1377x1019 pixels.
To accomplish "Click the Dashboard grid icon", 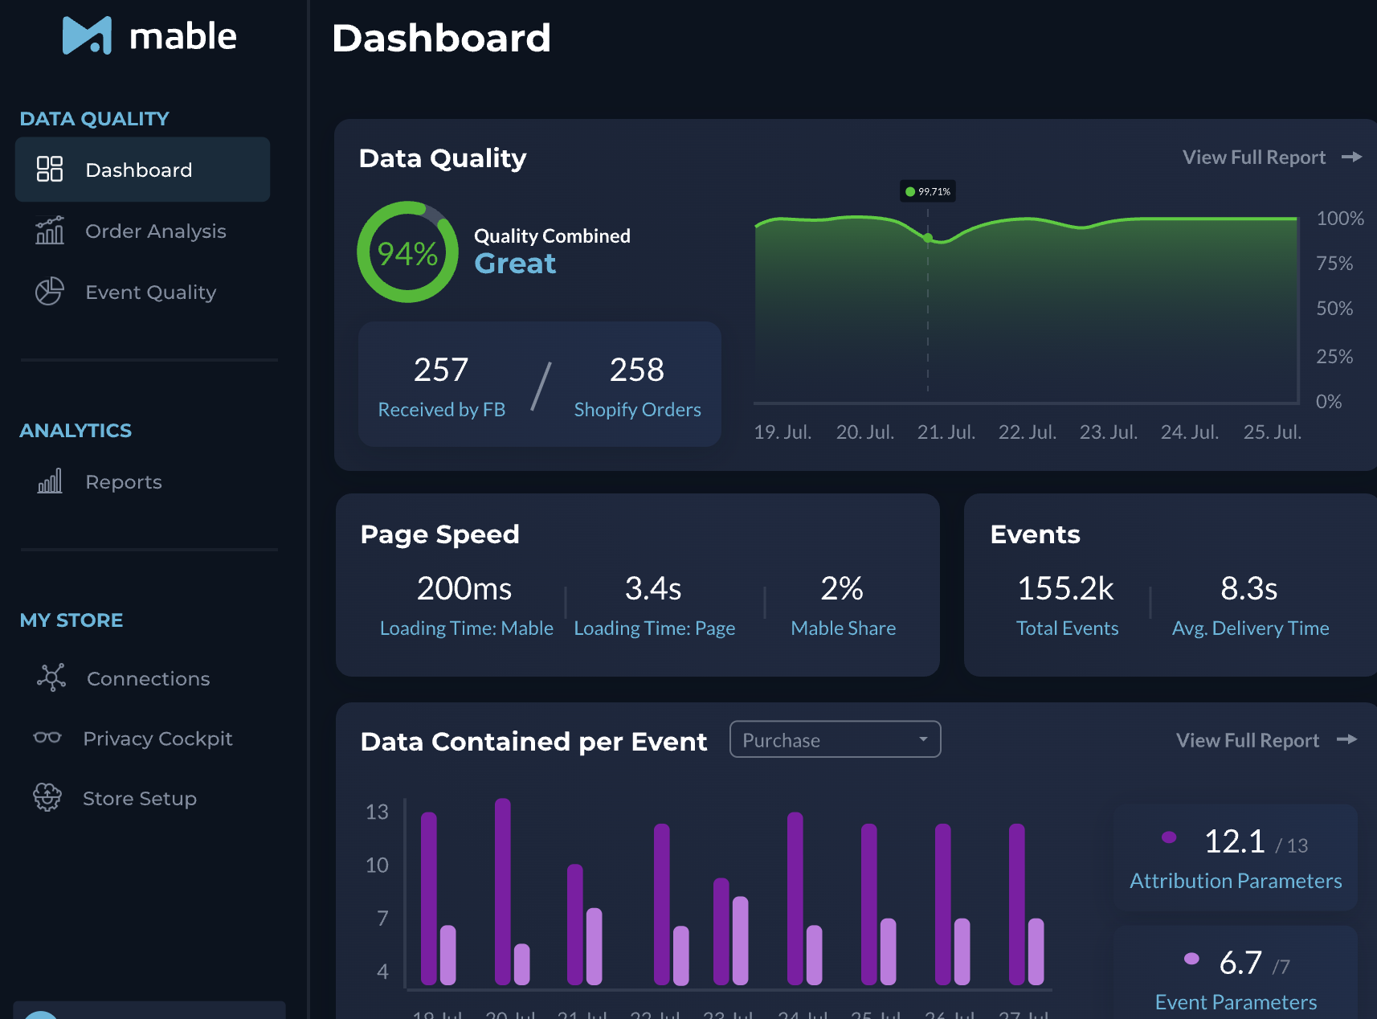I will coord(50,170).
